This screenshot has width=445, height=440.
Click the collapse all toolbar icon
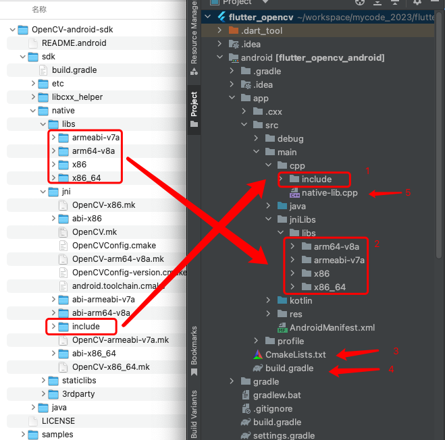pos(395,2)
